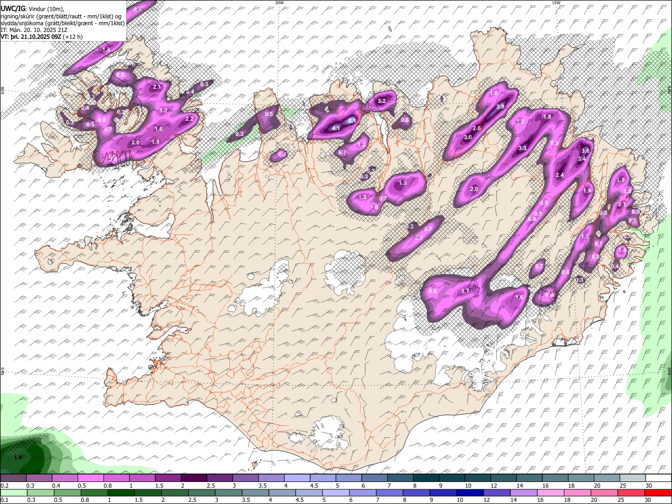Select the bright magenta swatch labelled 0.5 in the snow scale

click(90, 478)
